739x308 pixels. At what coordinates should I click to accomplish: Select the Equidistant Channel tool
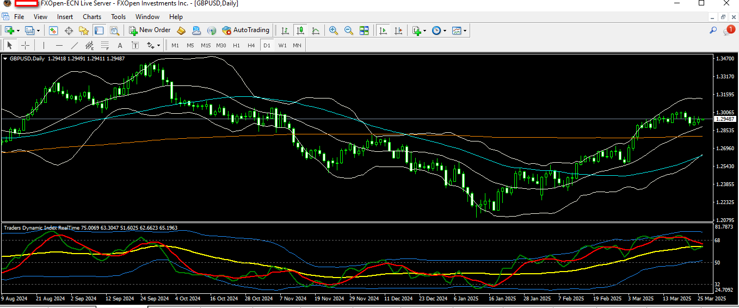click(x=89, y=45)
